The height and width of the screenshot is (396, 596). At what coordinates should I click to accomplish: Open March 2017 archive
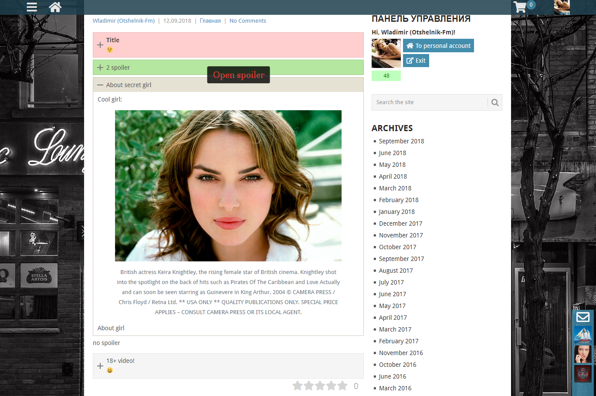click(x=395, y=329)
